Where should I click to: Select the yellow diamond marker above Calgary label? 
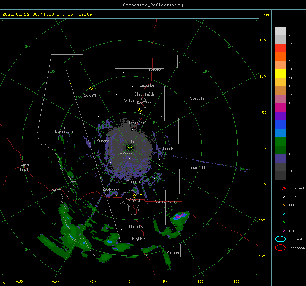point(134,196)
